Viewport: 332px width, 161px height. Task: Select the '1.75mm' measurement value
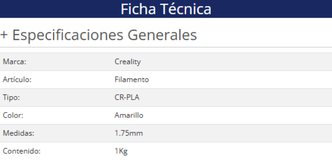point(129,133)
